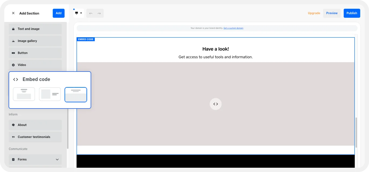
Task: Expand the Forms section chevron
Action: (57, 159)
